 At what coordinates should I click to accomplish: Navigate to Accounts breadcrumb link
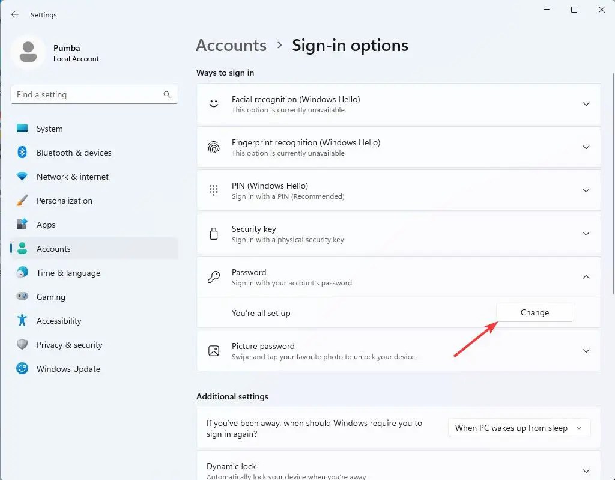point(231,46)
